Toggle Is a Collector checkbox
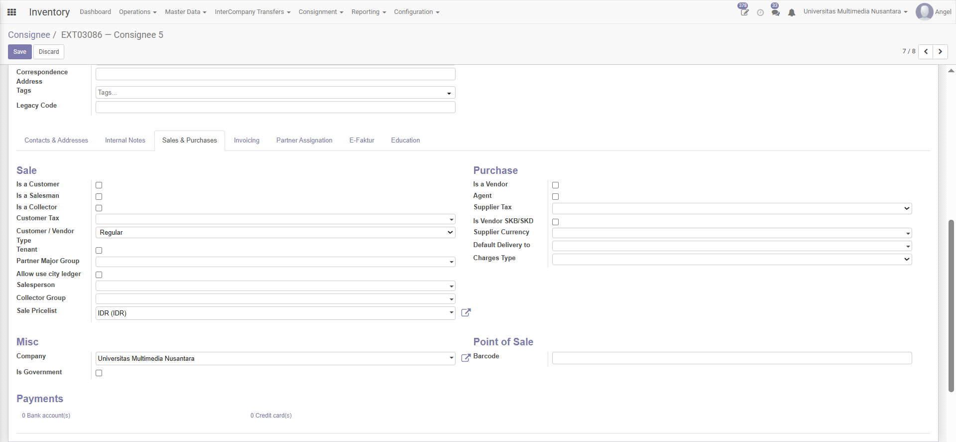 (x=99, y=208)
